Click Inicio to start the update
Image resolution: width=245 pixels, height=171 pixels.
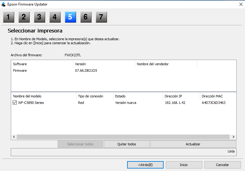[184, 165]
